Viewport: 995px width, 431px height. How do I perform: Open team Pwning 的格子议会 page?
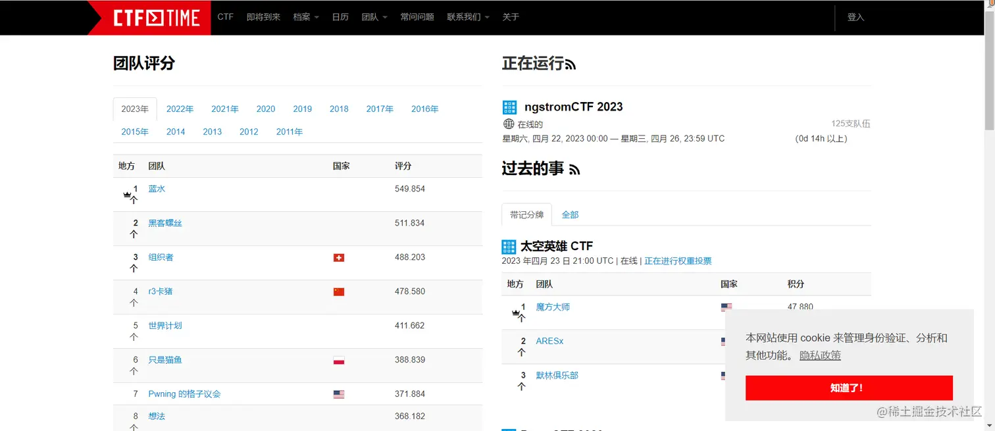(x=184, y=394)
